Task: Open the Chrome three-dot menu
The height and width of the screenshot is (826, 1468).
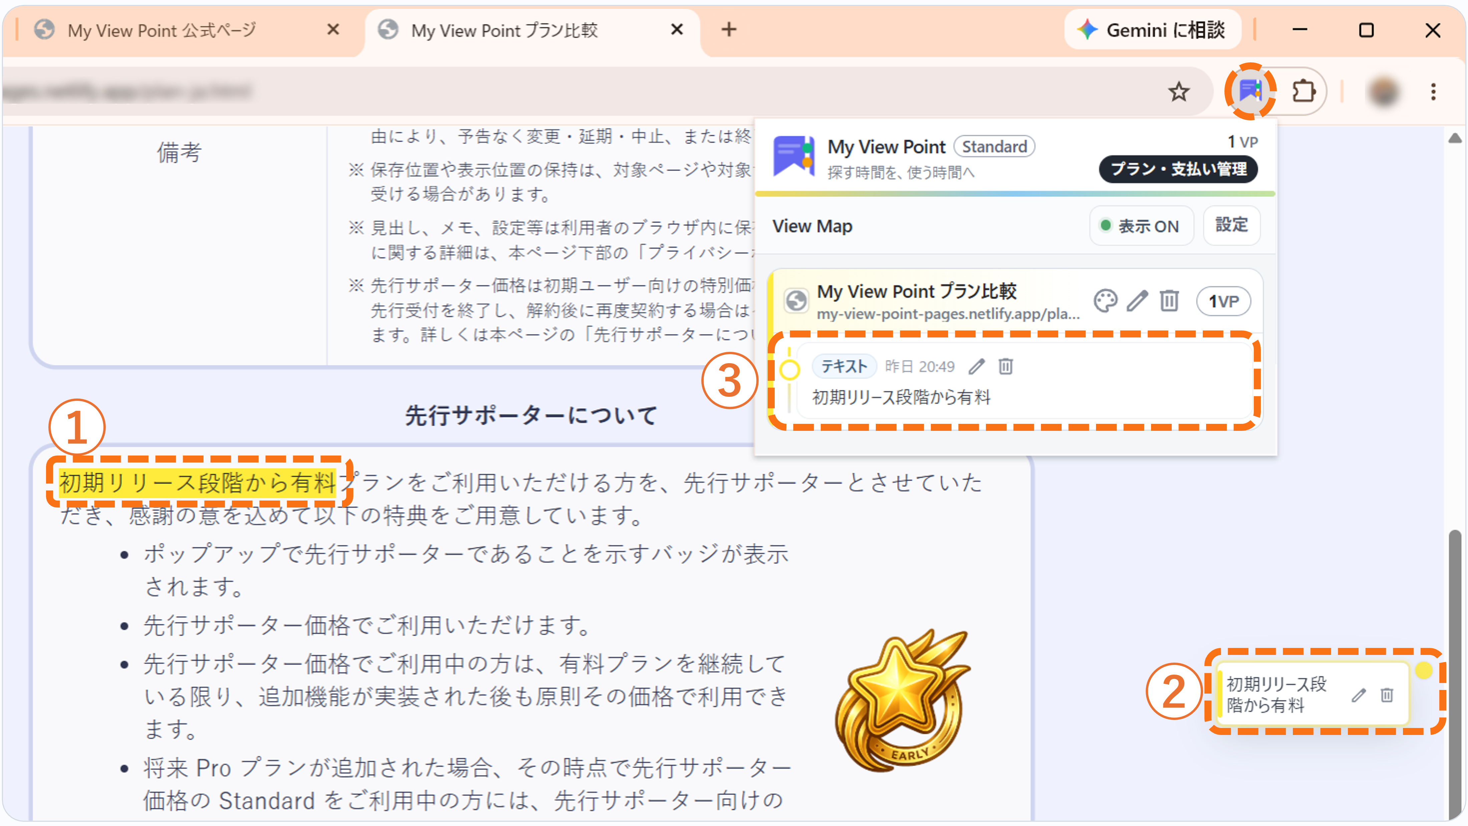Action: pos(1433,91)
